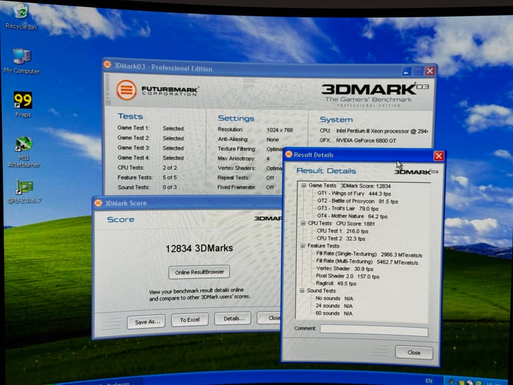Minimize the 3DMark03 Professional Edition window
This screenshot has height=385, width=513.
click(406, 71)
